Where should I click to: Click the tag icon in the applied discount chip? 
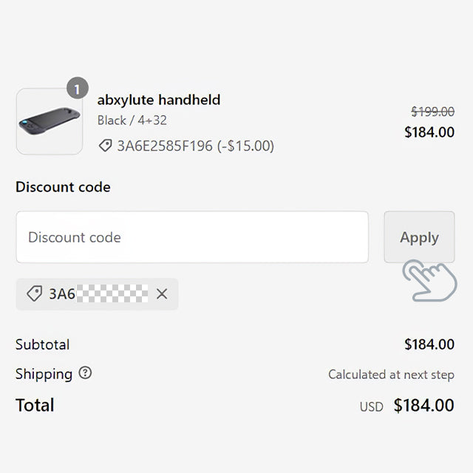pyautogui.click(x=35, y=293)
